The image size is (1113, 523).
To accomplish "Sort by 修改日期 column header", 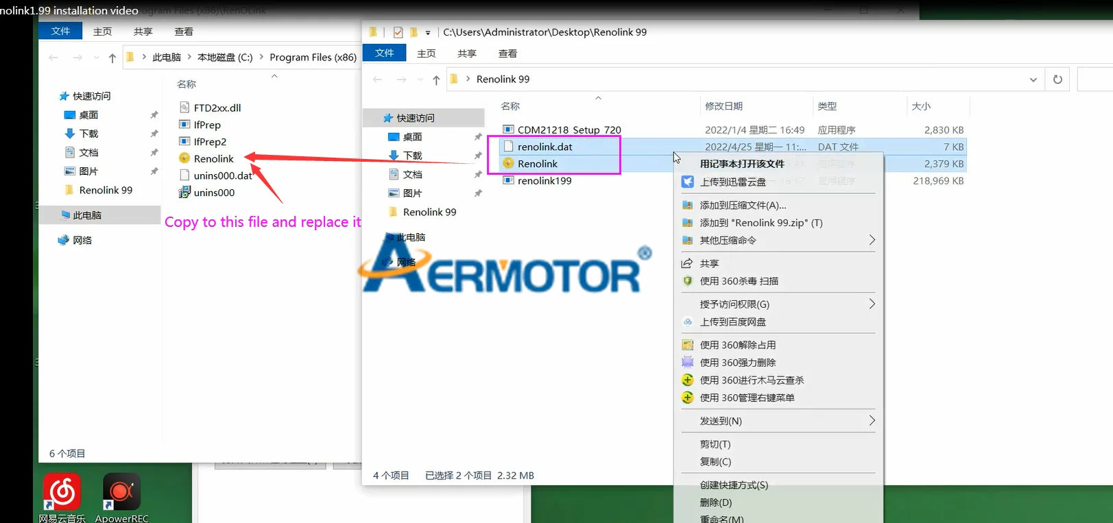I will (723, 106).
